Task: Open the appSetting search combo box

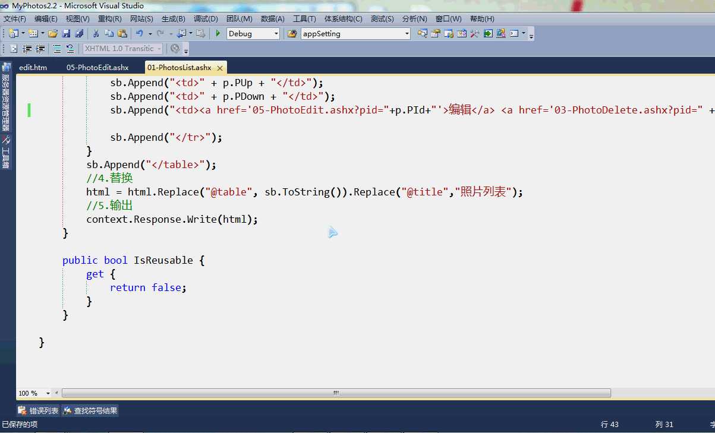Action: [x=355, y=34]
